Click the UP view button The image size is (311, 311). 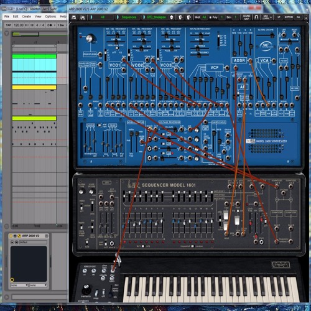click(279, 17)
